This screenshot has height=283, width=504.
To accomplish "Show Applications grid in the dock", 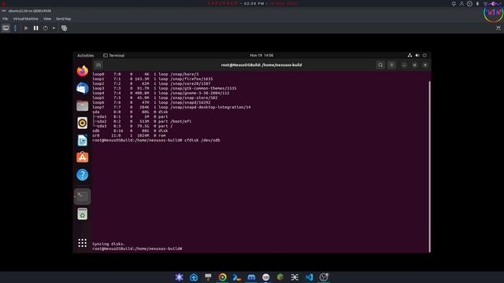I will [x=82, y=243].
